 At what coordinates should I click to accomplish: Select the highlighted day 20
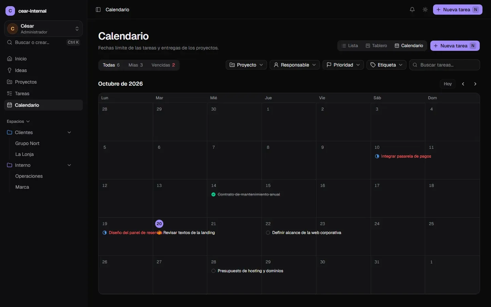pos(159,224)
